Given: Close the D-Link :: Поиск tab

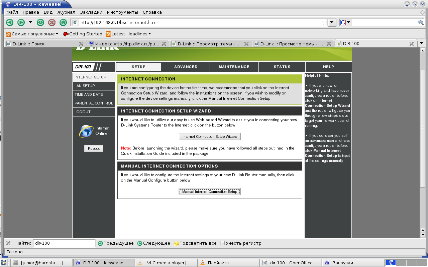Looking at the screenshot, I should pyautogui.click(x=81, y=44).
